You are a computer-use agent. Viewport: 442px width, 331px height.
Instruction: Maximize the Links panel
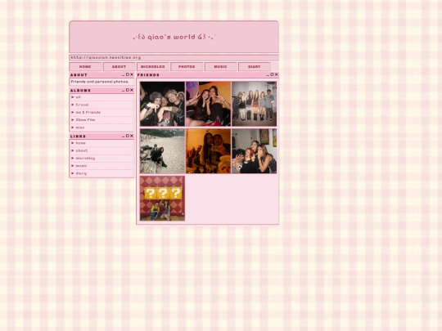coord(128,136)
